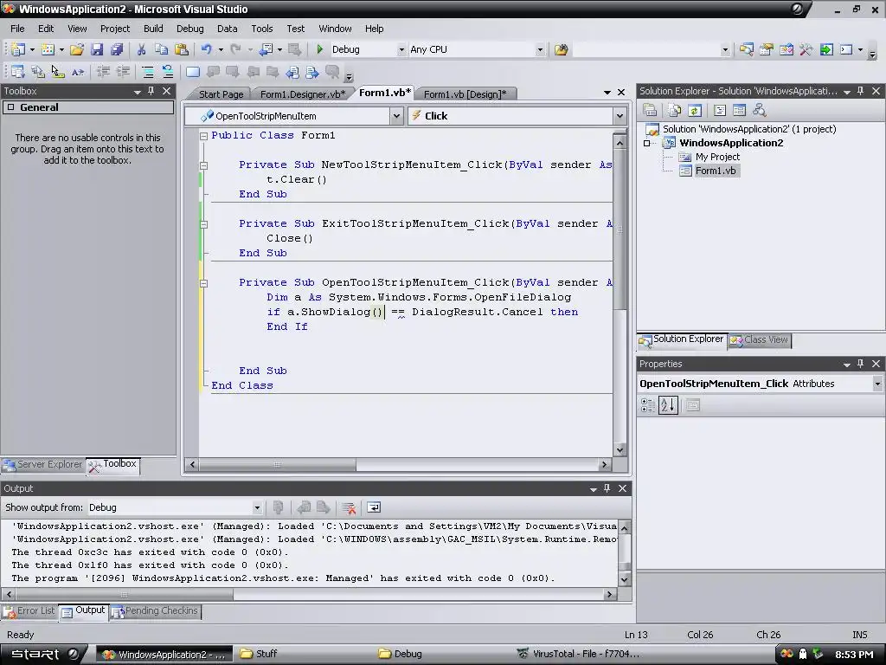Image resolution: width=886 pixels, height=665 pixels.
Task: Click the Uncomment Selected Lines icon
Action: [168, 72]
